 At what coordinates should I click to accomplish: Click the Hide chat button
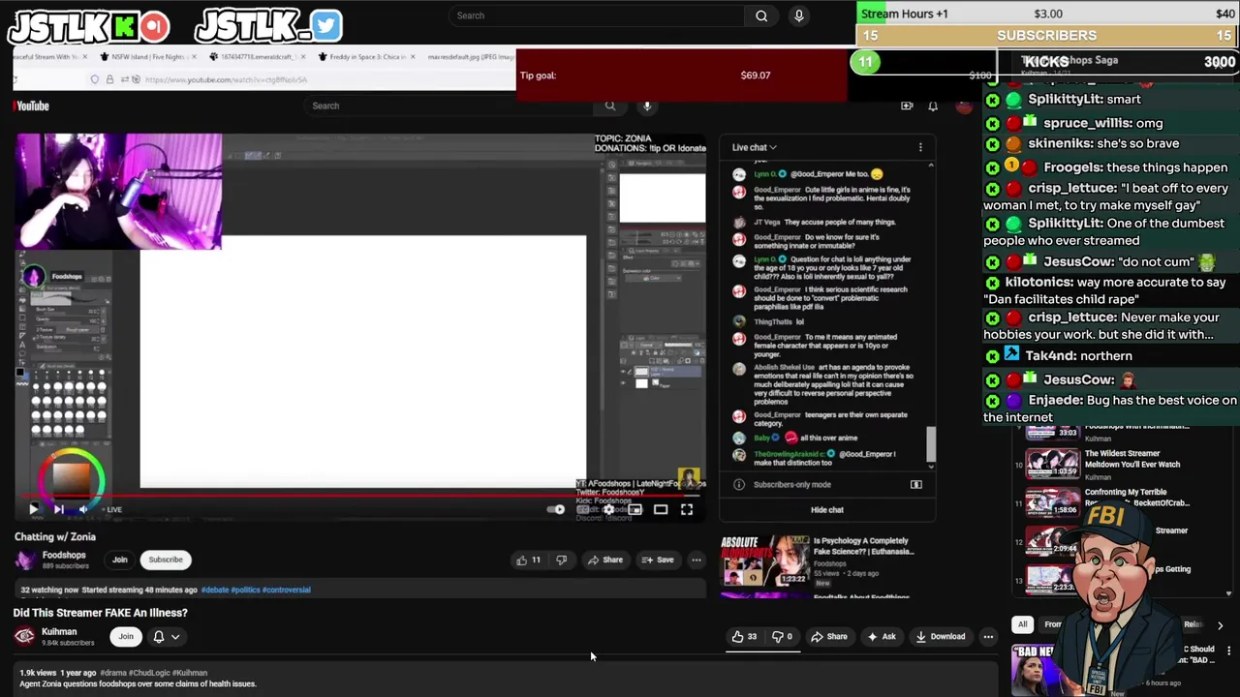pyautogui.click(x=827, y=509)
